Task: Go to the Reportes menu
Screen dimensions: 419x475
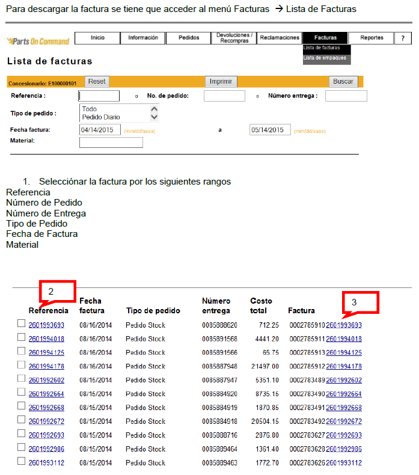Action: [372, 38]
